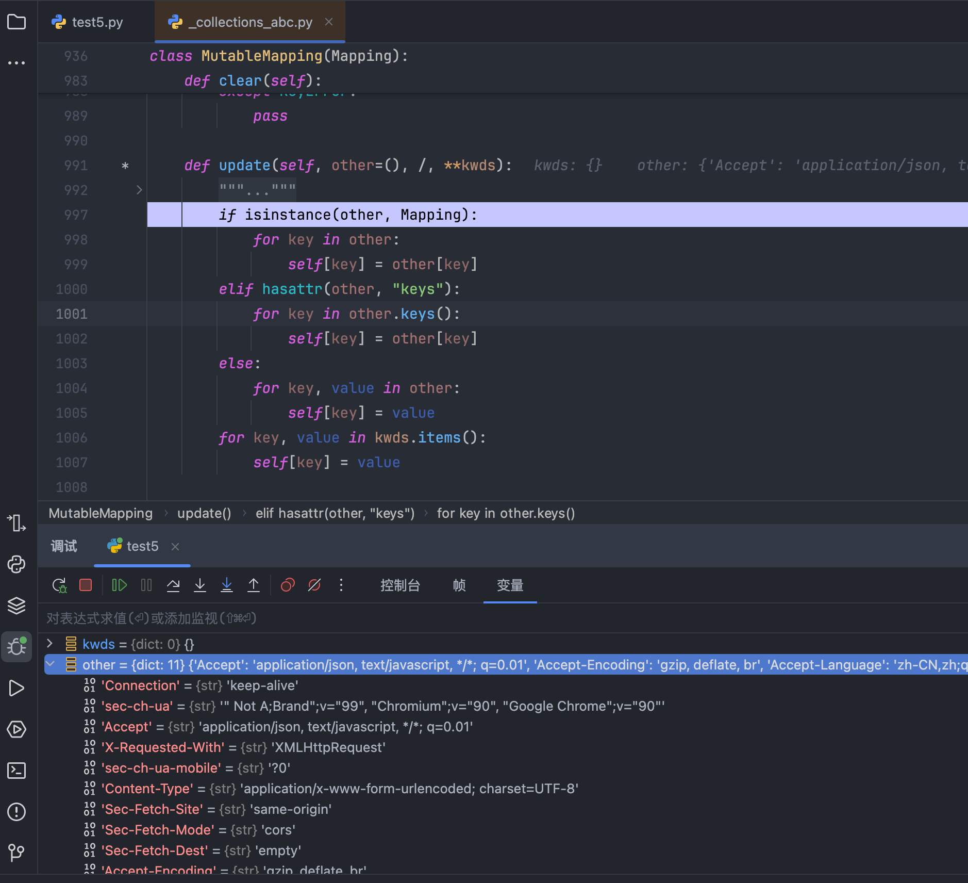Click Step Into My Code
Screen dimensions: 968x883
227,585
